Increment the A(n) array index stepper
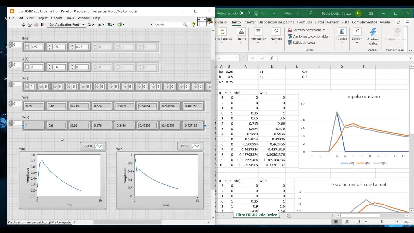 click(10, 63)
